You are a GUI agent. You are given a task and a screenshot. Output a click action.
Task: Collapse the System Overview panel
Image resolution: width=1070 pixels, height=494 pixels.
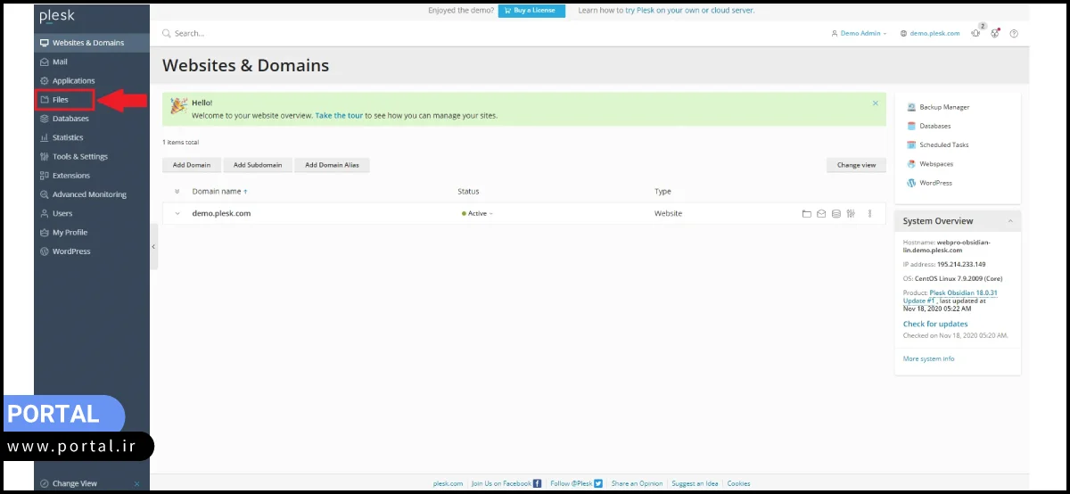pos(1010,221)
